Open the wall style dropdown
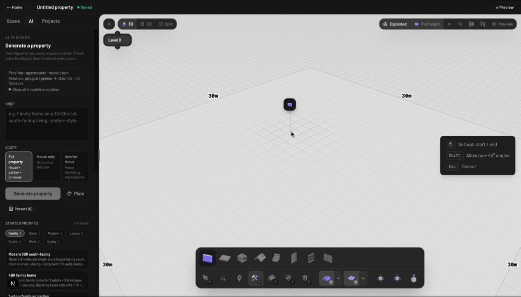 338,278
